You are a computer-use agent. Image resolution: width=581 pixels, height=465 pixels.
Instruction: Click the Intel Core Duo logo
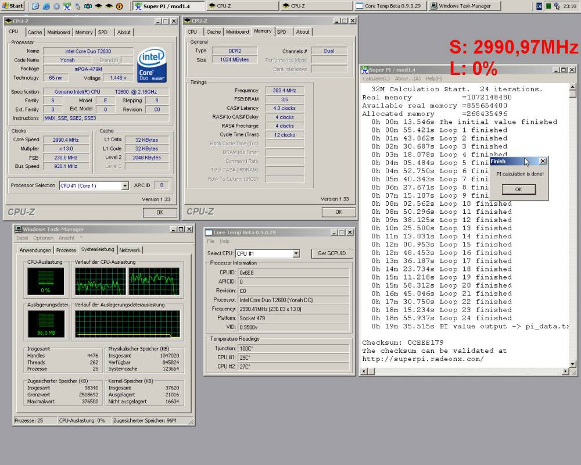[152, 65]
